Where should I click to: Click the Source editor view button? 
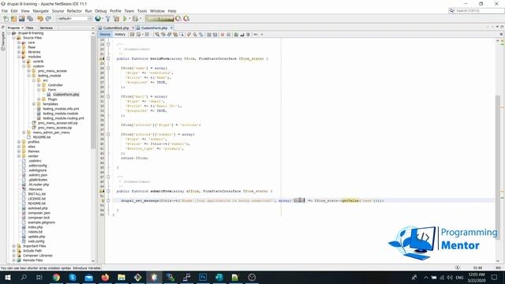point(105,35)
